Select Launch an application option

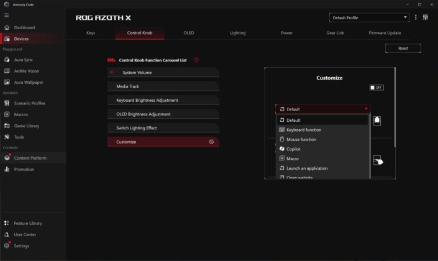(x=322, y=168)
